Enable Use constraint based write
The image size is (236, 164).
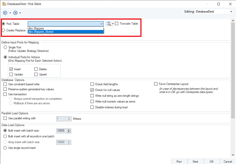pos(5,84)
